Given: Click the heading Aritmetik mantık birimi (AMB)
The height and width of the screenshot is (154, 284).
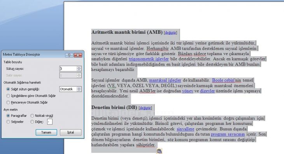Looking at the screenshot, I should [x=127, y=32].
